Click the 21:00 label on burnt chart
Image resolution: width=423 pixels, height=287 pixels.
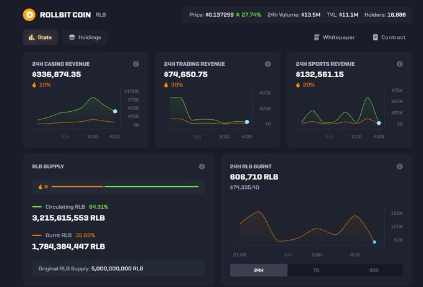pyautogui.click(x=239, y=255)
